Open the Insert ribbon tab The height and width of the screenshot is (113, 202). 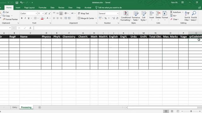pos(18,8)
